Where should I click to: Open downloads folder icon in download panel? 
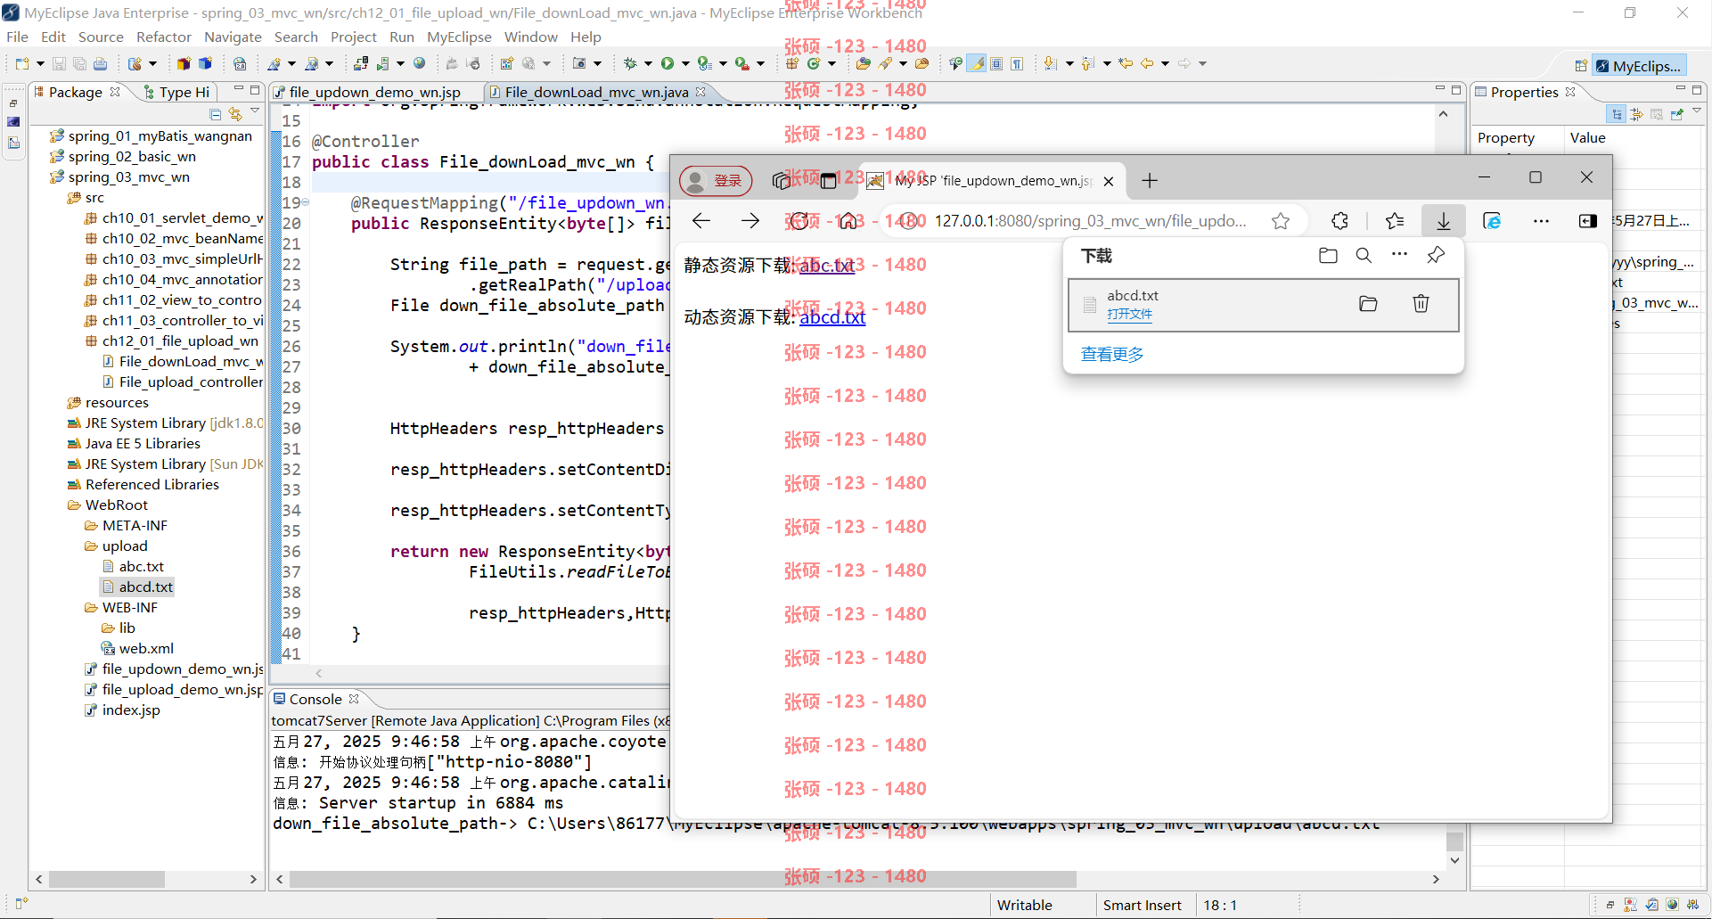[1328, 256]
